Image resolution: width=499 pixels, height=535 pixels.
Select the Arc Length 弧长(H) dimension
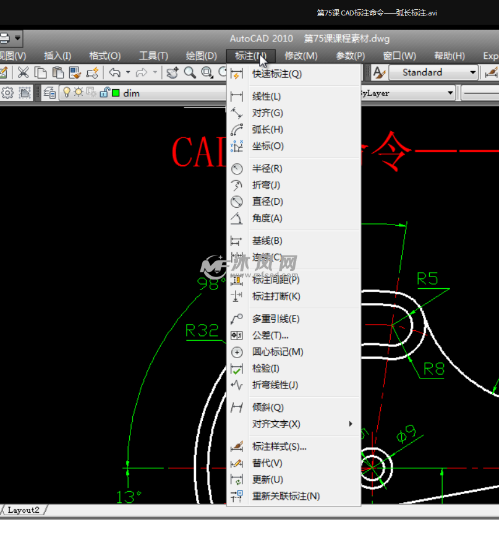point(267,130)
